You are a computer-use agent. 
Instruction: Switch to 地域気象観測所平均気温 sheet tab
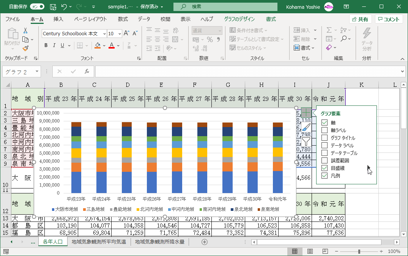coord(99,242)
